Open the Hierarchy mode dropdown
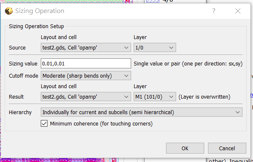The width and height of the screenshot is (253, 162). click(x=142, y=112)
